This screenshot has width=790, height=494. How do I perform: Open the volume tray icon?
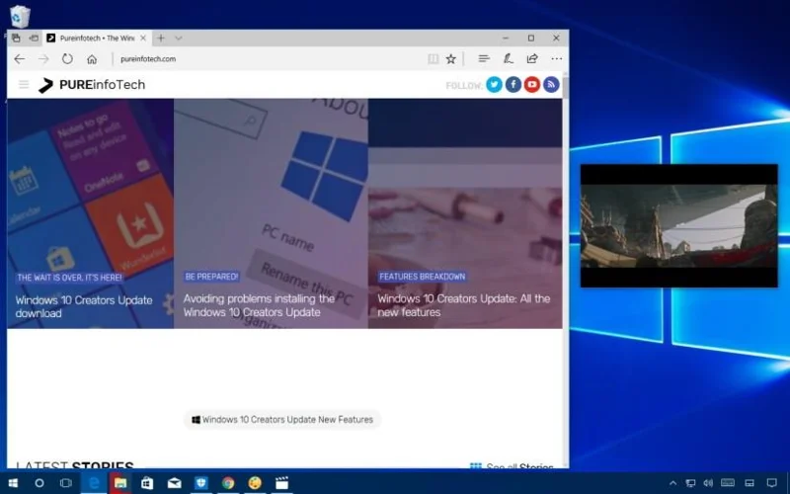tap(708, 483)
